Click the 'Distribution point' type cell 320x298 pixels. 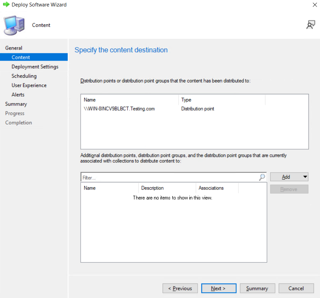(x=198, y=108)
